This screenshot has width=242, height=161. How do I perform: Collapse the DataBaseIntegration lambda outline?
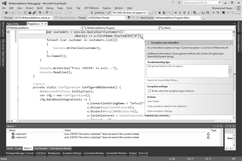point(18,100)
